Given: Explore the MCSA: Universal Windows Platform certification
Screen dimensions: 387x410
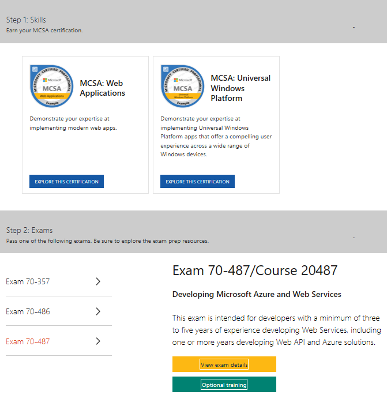Looking at the screenshot, I should pyautogui.click(x=197, y=182).
